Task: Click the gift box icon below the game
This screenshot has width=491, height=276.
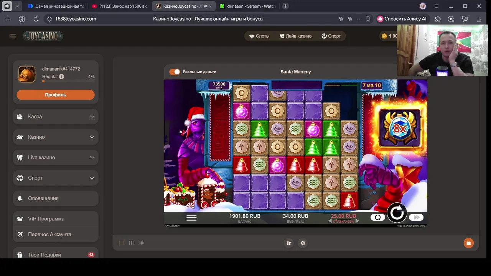Action: 289,243
